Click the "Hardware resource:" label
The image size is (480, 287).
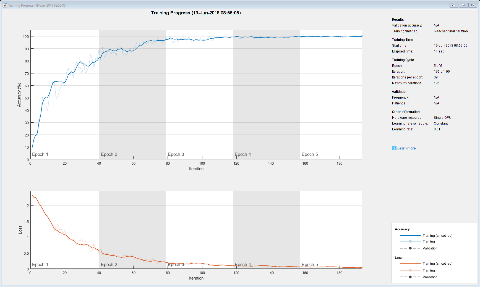(407, 118)
